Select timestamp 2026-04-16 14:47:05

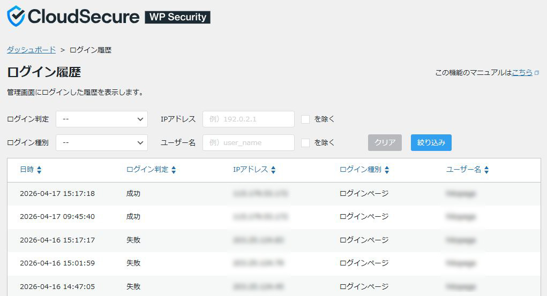pyautogui.click(x=57, y=286)
